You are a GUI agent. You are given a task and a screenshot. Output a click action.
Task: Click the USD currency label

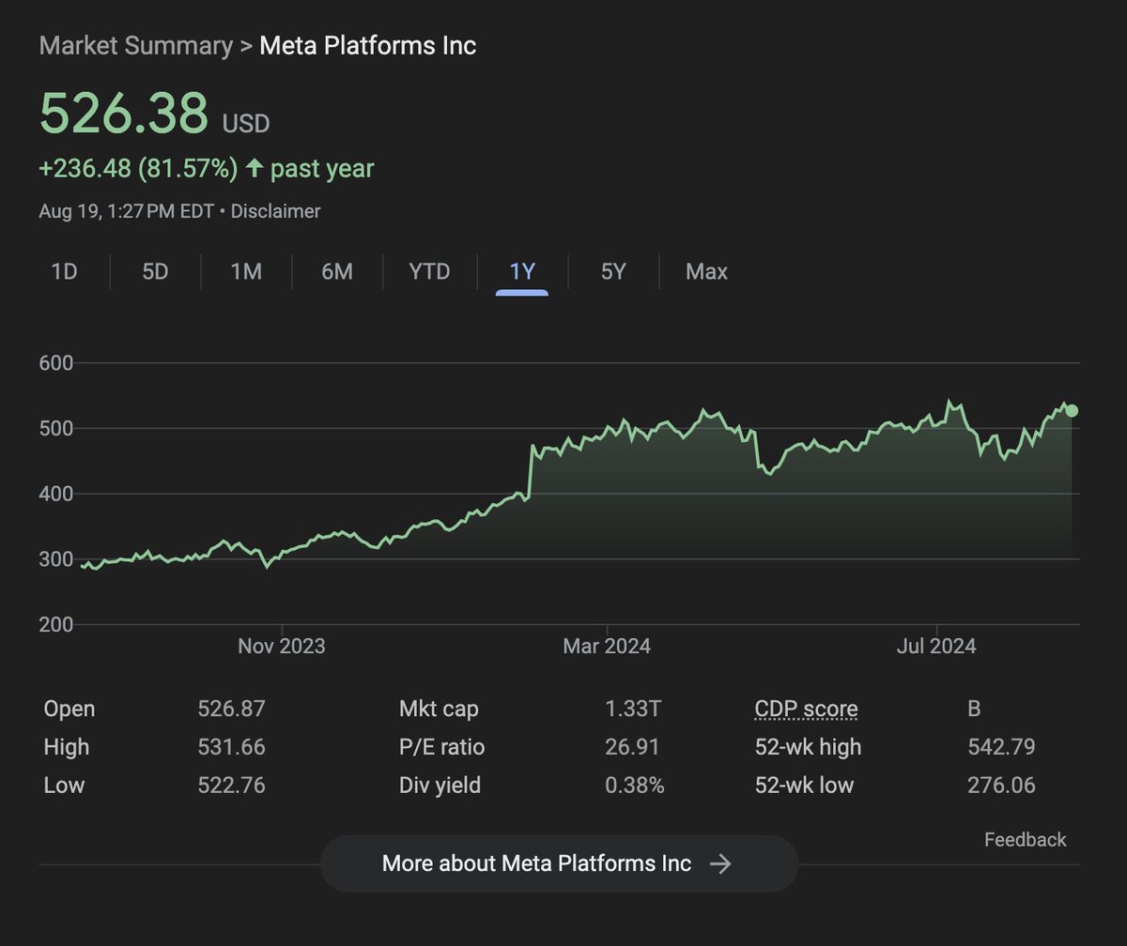(x=246, y=123)
